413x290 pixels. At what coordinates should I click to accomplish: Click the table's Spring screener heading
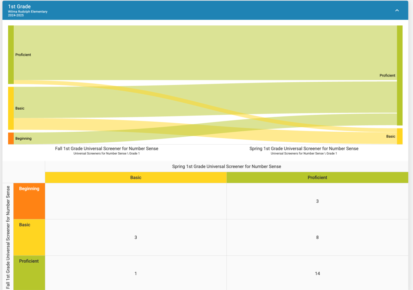pos(227,166)
